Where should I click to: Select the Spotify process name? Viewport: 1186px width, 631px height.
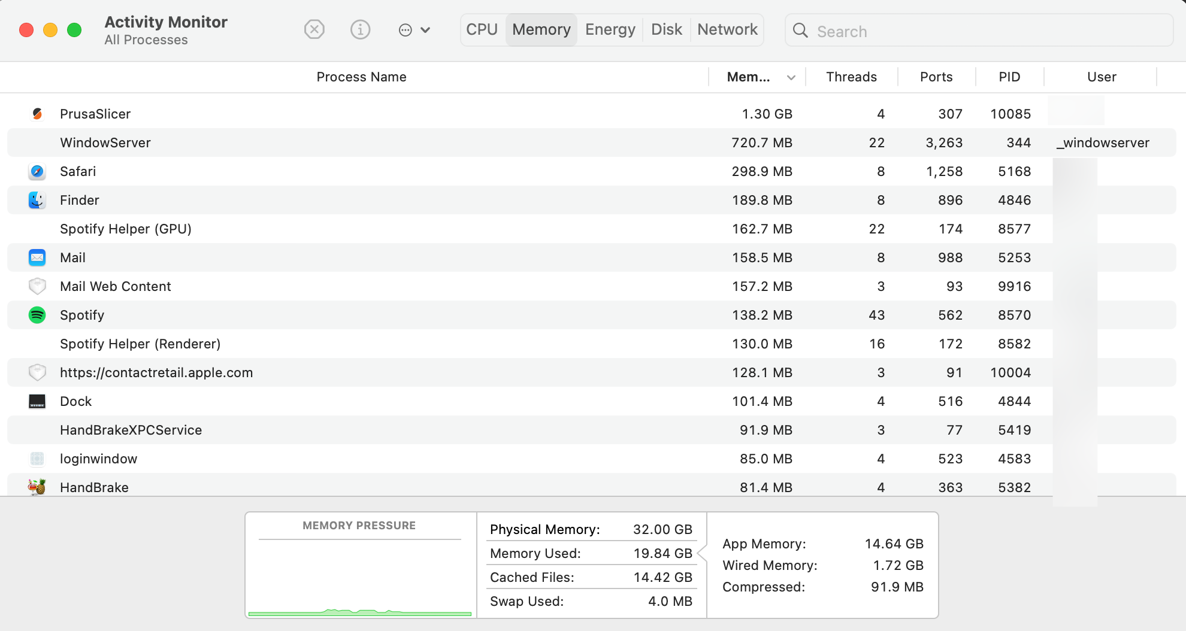[x=82, y=315]
